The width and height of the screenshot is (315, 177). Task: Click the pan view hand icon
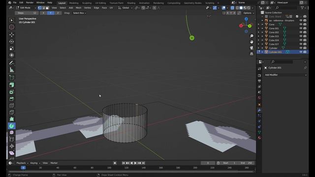coord(252,42)
